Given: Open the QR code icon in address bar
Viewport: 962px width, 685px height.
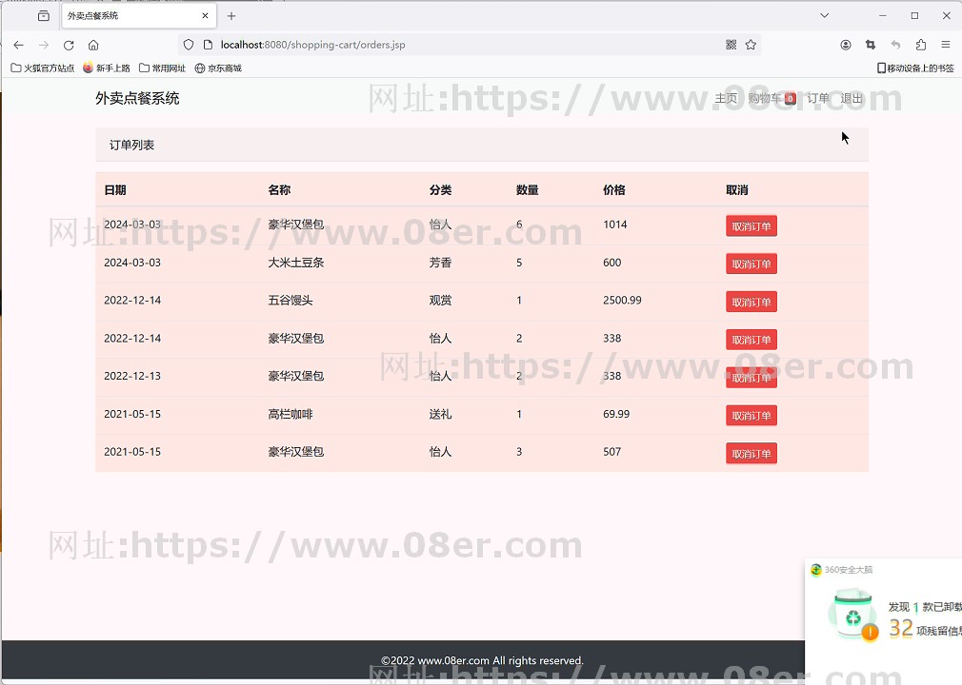Looking at the screenshot, I should (731, 45).
